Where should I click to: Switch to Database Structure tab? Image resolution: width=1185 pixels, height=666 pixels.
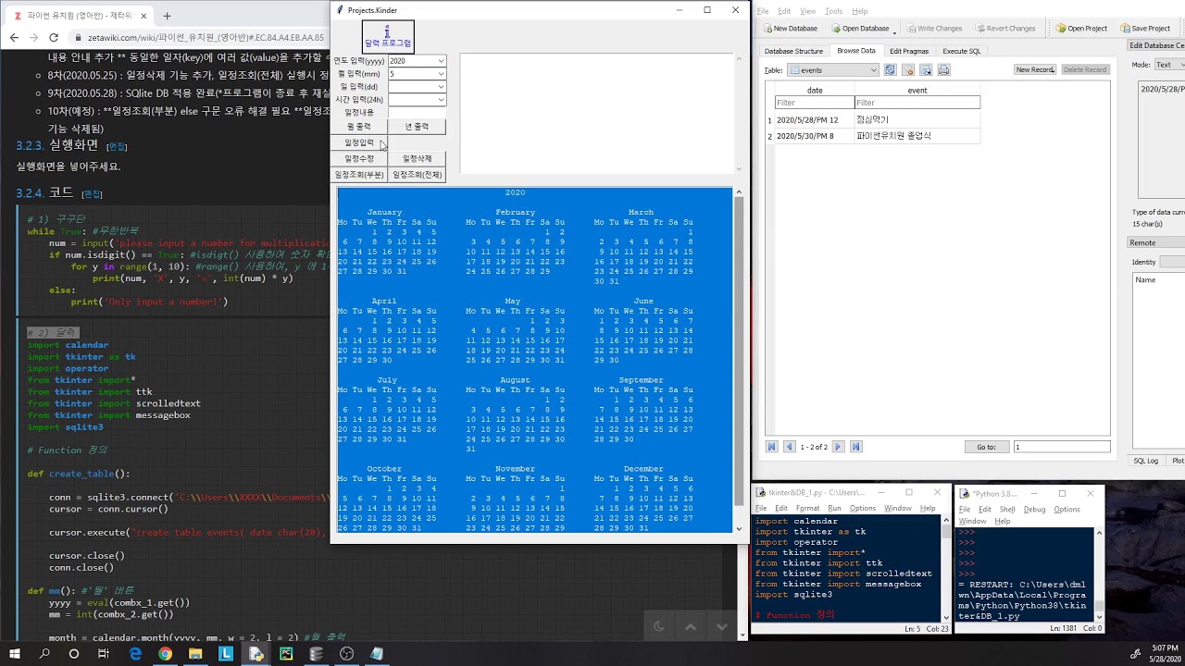792,51
